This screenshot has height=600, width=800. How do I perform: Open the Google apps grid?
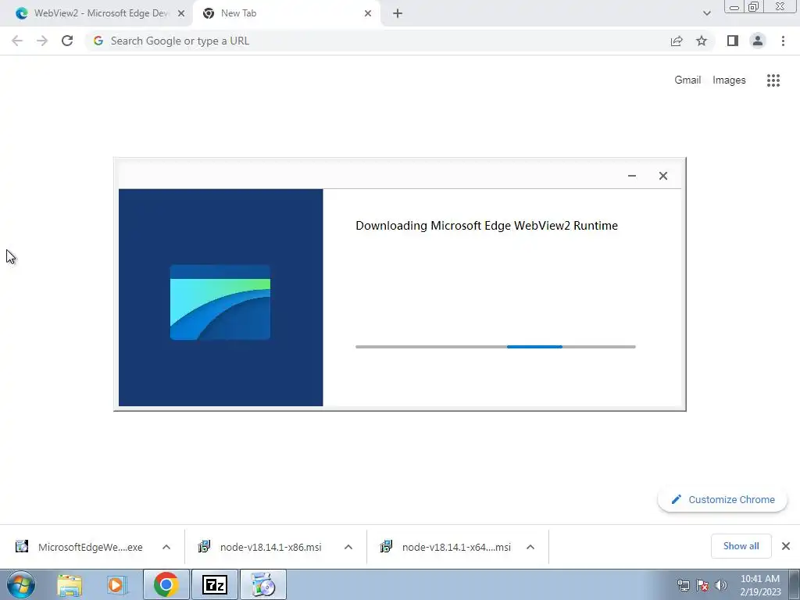pyautogui.click(x=773, y=80)
